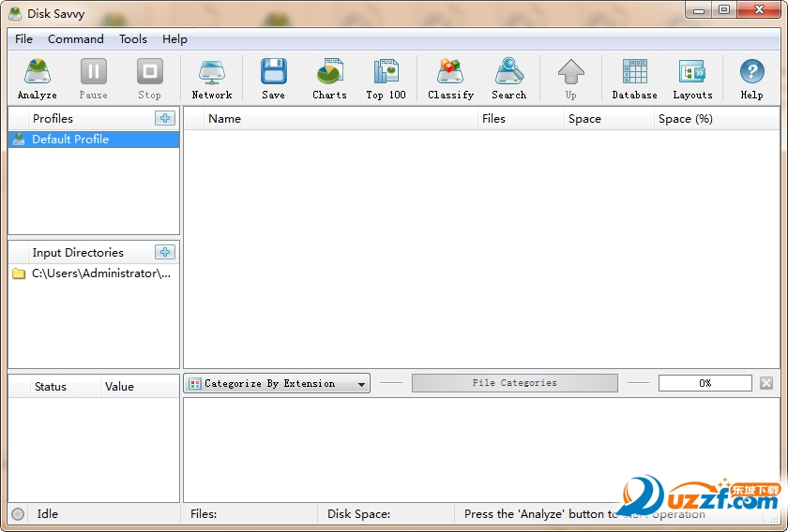Click the Disk Savvy title bar icon
This screenshot has width=788, height=532.
coord(15,13)
